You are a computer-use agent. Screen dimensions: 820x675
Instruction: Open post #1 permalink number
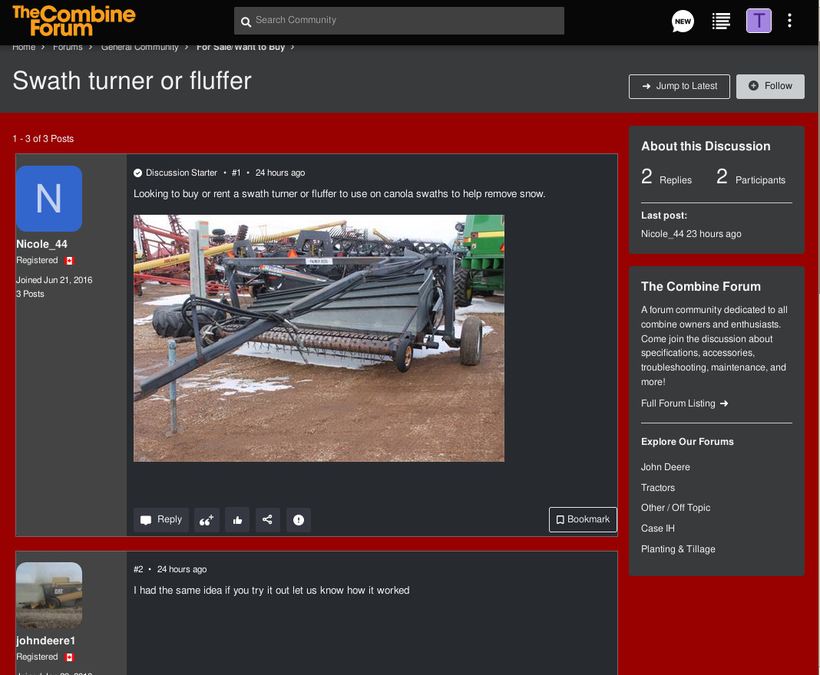(236, 173)
